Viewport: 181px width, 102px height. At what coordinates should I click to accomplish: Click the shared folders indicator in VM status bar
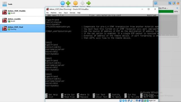(x=134, y=101)
